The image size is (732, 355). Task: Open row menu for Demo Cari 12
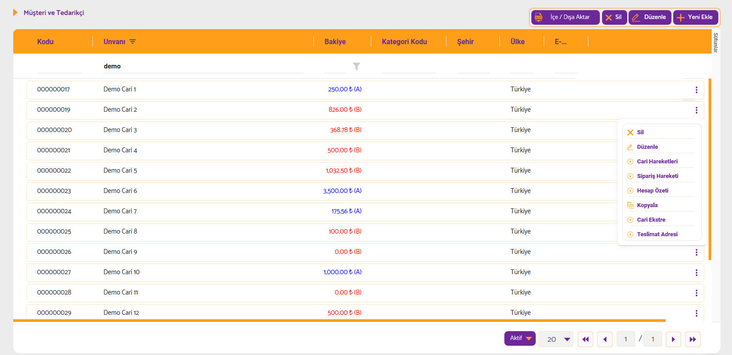(x=696, y=313)
